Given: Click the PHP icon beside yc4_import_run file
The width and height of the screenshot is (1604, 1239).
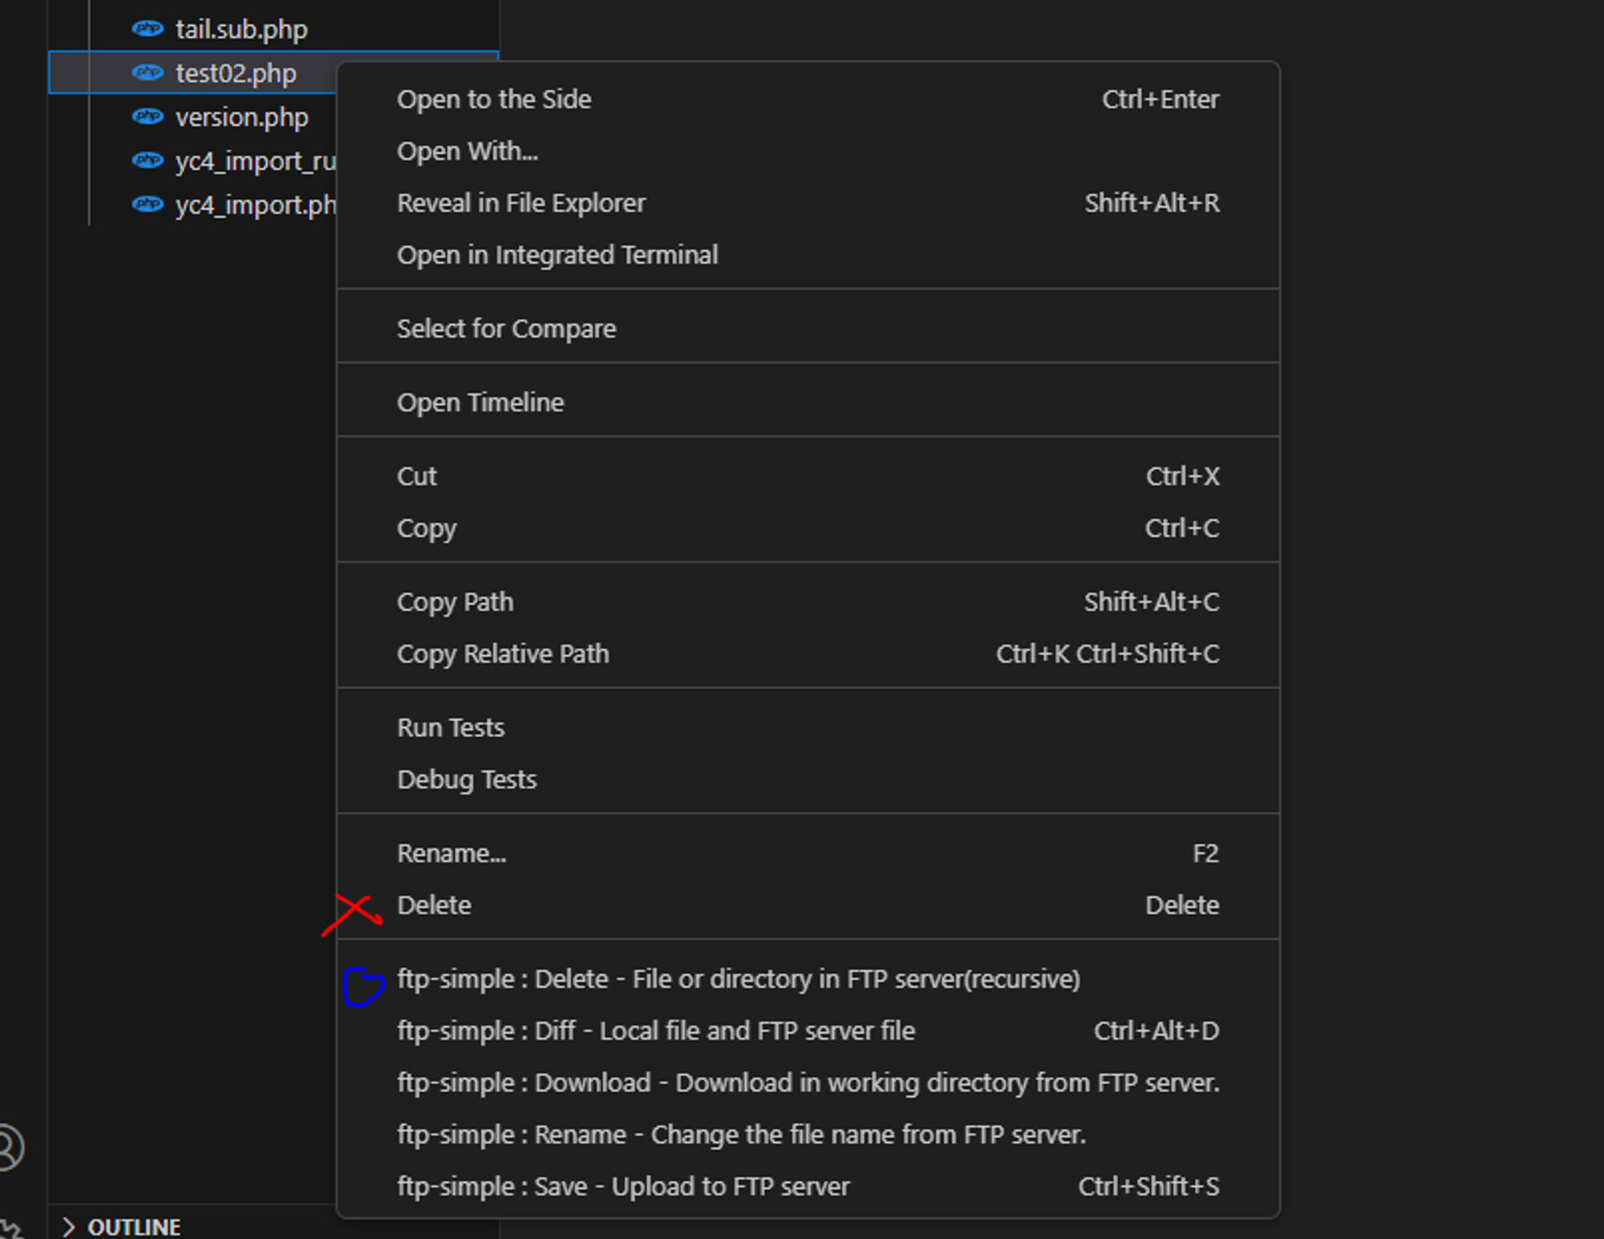Looking at the screenshot, I should click(x=148, y=160).
